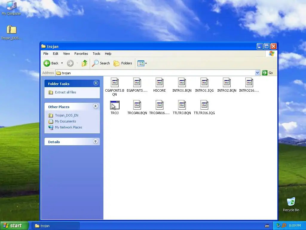
Task: Select the TROJ executable icon
Action: (x=114, y=105)
